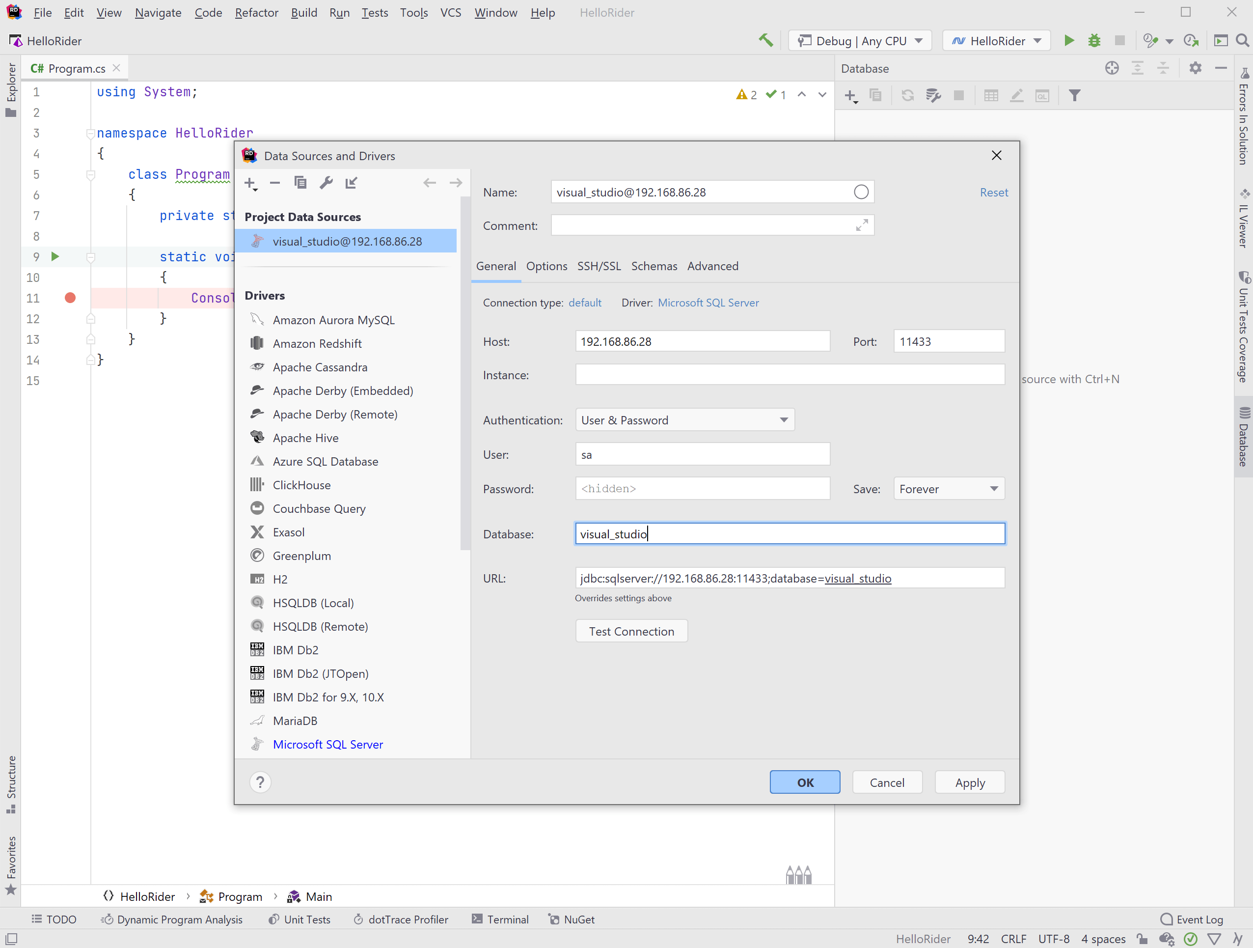Viewport: 1253px width, 948px height.
Task: Click the wrench Make Global icon in dialog toolbar
Action: point(326,182)
